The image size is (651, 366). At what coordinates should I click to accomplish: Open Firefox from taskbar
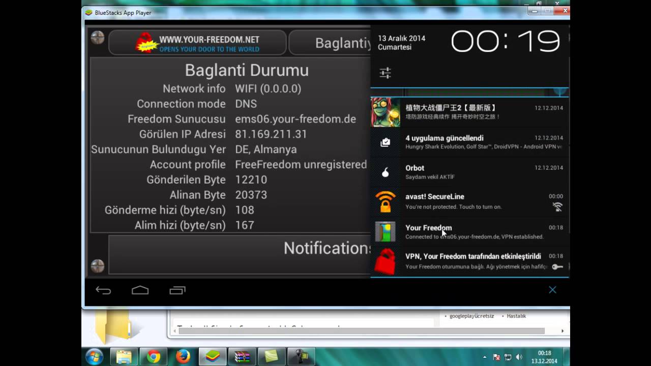[183, 356]
